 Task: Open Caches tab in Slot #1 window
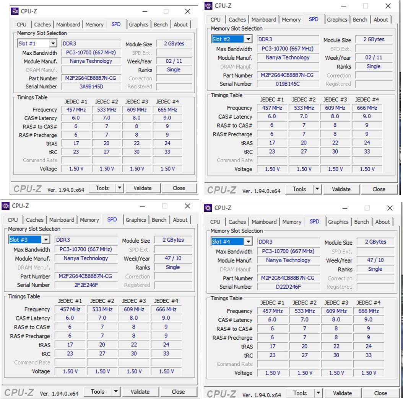coord(42,25)
